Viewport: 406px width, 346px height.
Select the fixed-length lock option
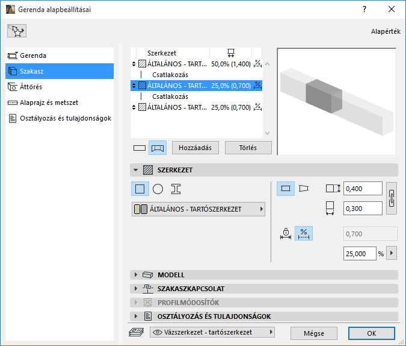286,233
